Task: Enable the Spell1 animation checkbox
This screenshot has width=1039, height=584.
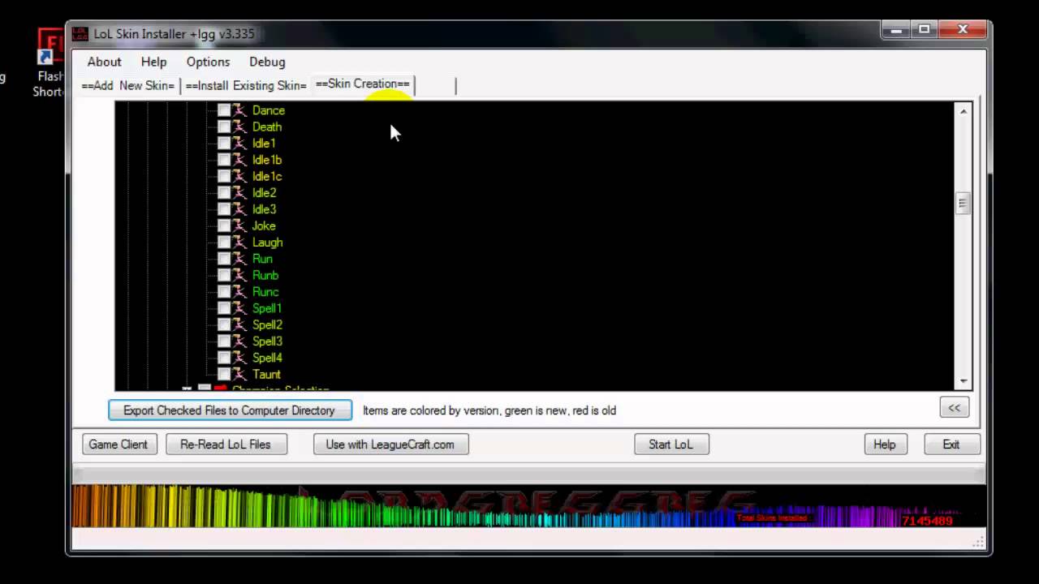Action: [224, 308]
